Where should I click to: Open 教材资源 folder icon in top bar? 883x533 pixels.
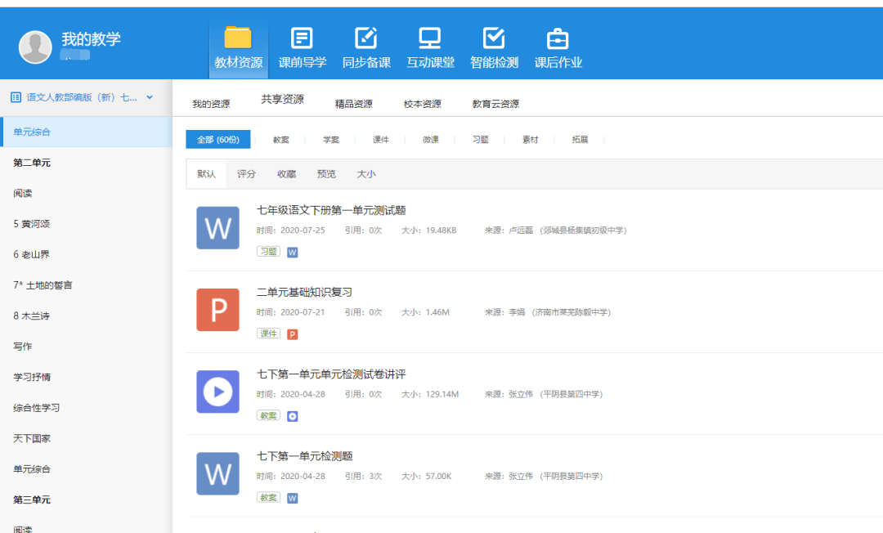coord(238,38)
